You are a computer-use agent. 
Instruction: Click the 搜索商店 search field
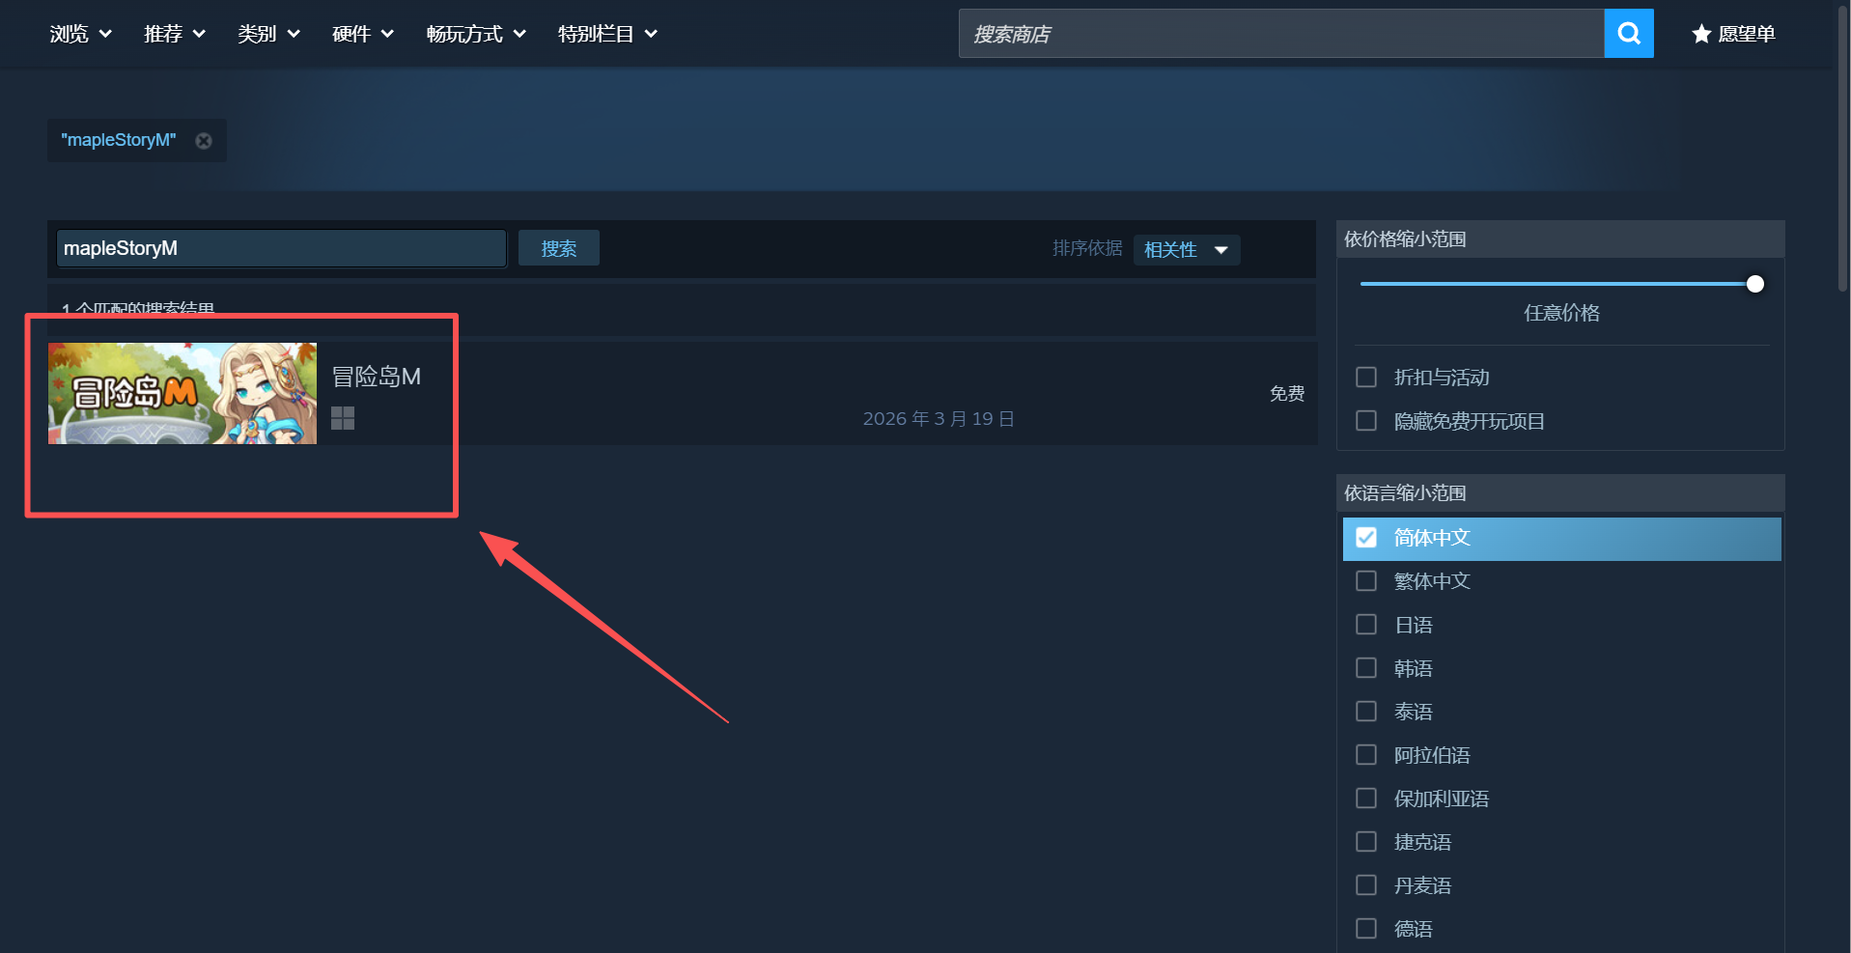pyautogui.click(x=1280, y=34)
